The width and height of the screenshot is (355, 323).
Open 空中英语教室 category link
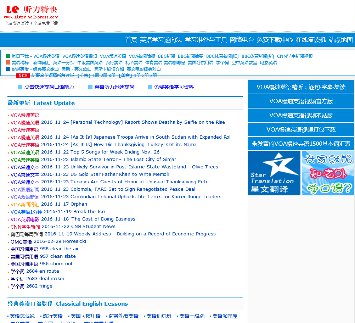point(244,62)
